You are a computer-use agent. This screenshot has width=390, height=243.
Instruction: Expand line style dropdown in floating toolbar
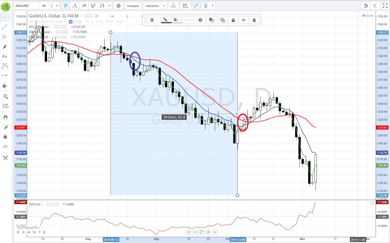(188, 20)
